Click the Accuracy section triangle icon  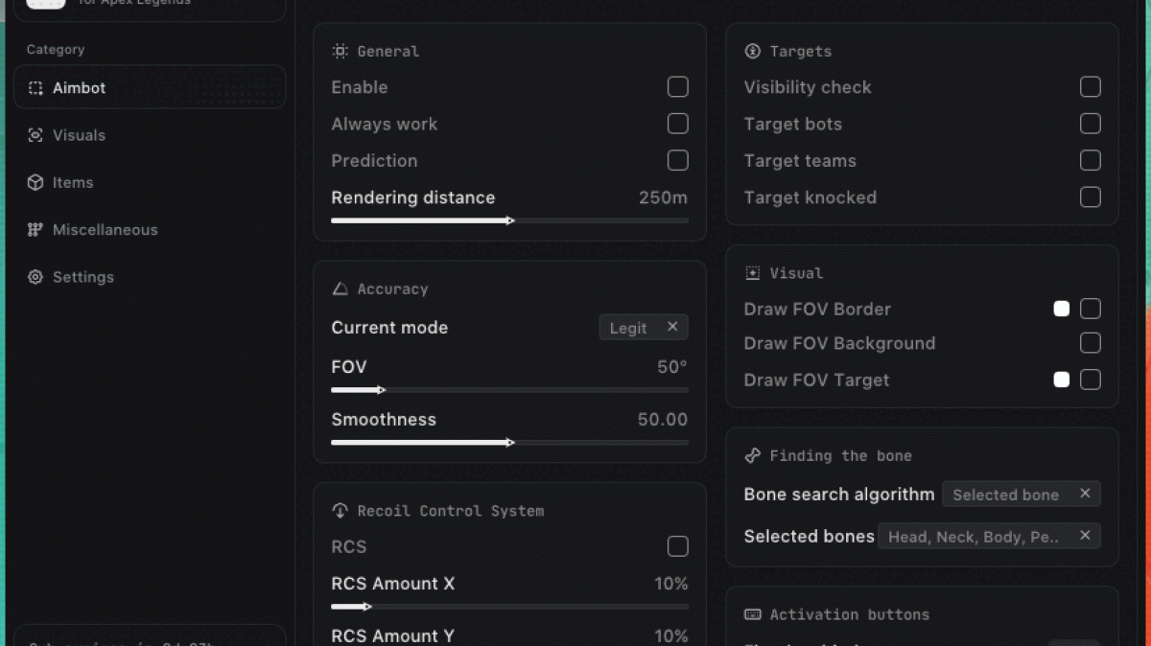[x=340, y=289]
